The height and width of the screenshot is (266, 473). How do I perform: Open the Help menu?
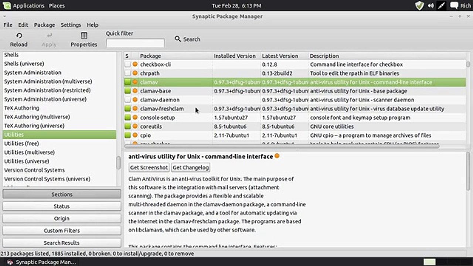92,25
